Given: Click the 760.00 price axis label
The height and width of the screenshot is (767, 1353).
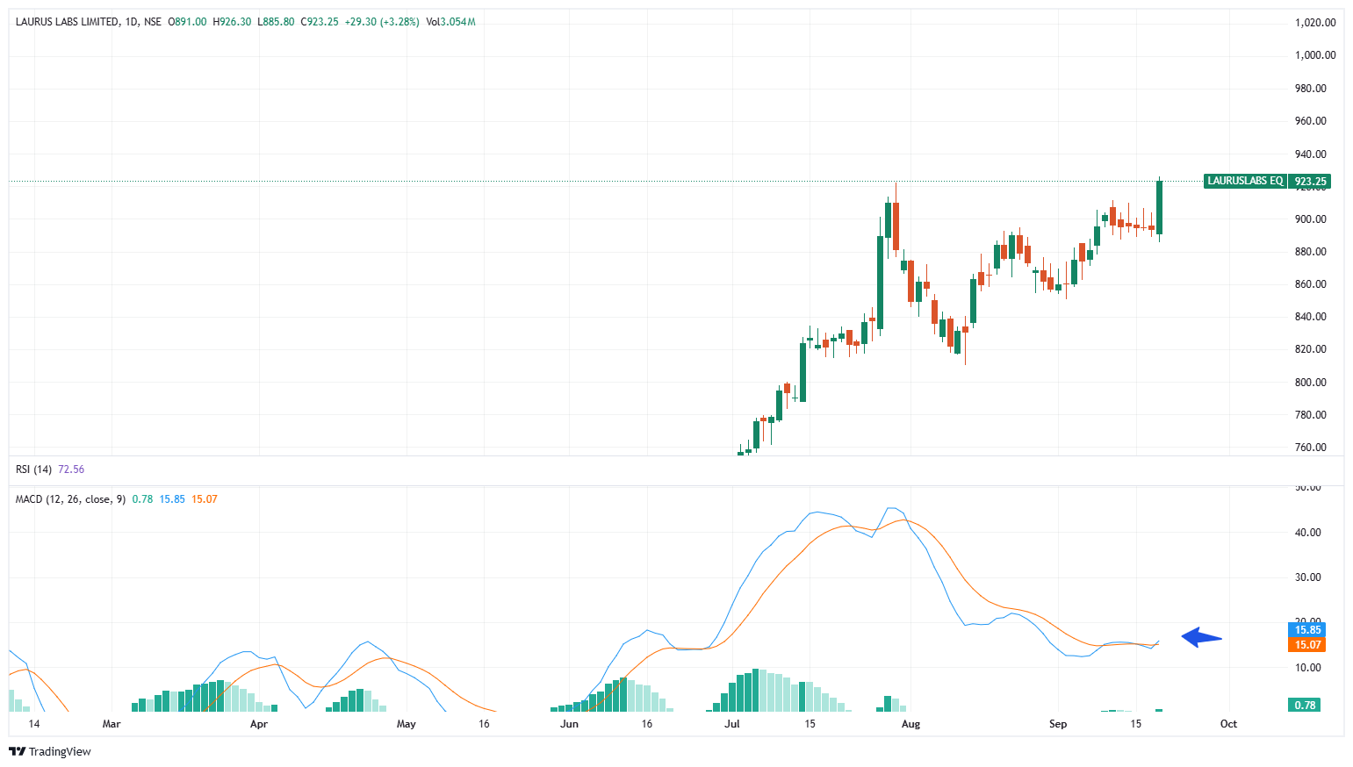Looking at the screenshot, I should point(1311,448).
